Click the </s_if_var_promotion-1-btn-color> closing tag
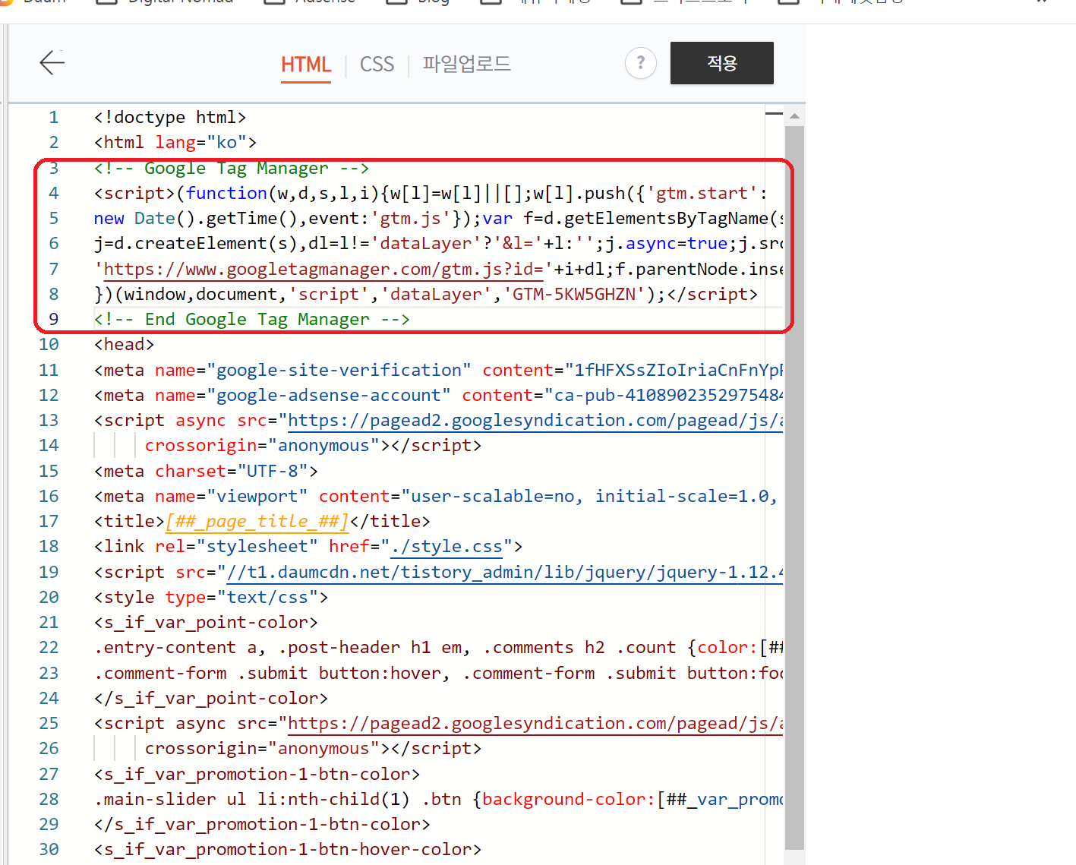Viewport: 1076px width, 865px height. tap(262, 825)
